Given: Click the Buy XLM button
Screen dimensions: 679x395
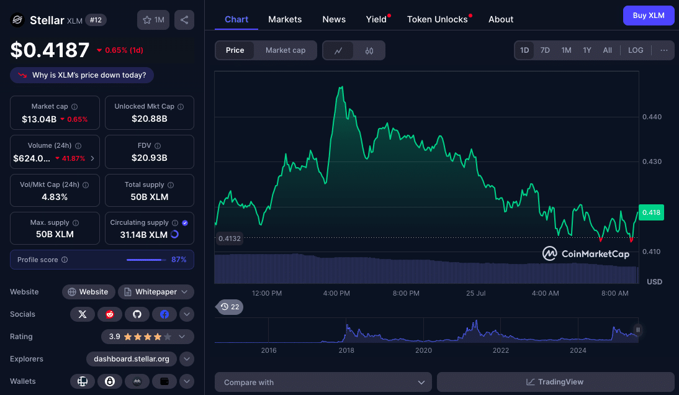Looking at the screenshot, I should pyautogui.click(x=649, y=16).
